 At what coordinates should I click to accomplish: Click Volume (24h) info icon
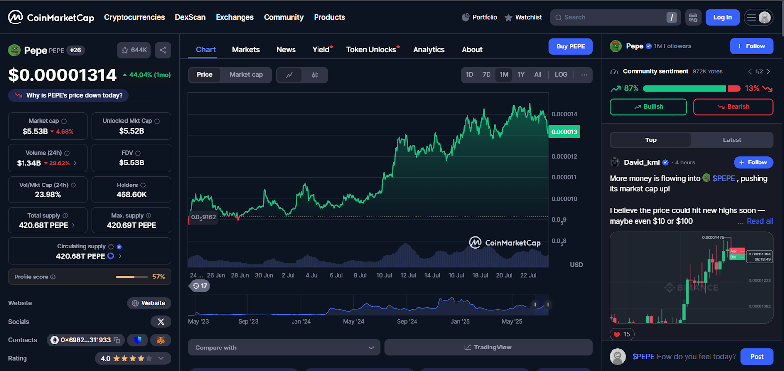[67, 153]
